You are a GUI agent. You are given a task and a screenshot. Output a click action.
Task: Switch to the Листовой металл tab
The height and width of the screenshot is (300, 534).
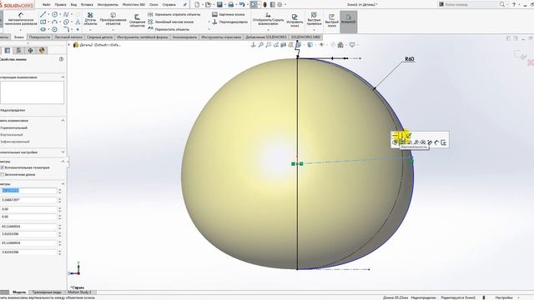coord(68,37)
